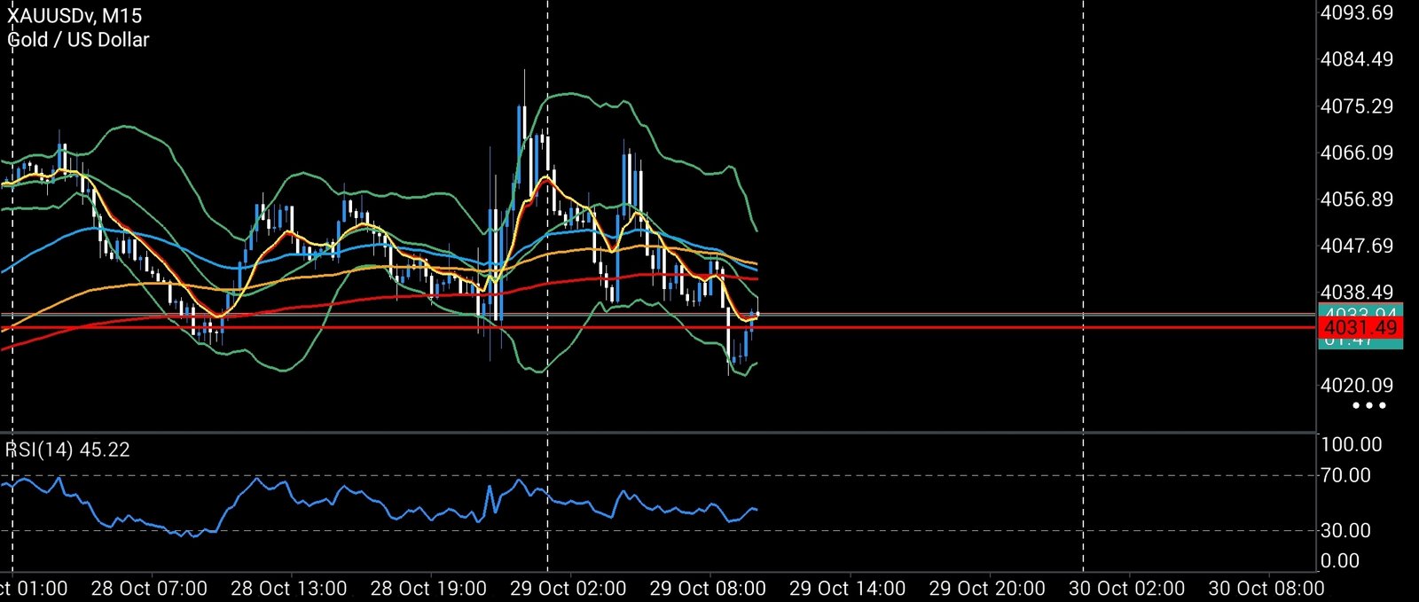This screenshot has width=1419, height=602.
Task: Click the 4066.09 price axis label
Action: [1357, 152]
